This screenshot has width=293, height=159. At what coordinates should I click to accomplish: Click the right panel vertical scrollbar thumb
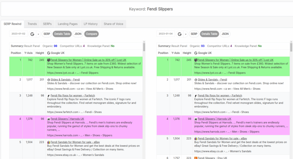291,47
